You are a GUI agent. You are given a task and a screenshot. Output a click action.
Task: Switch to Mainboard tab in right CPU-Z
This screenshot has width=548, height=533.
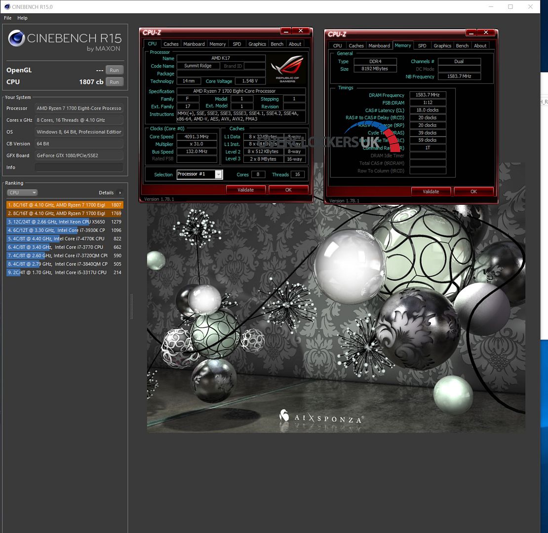pyautogui.click(x=379, y=46)
